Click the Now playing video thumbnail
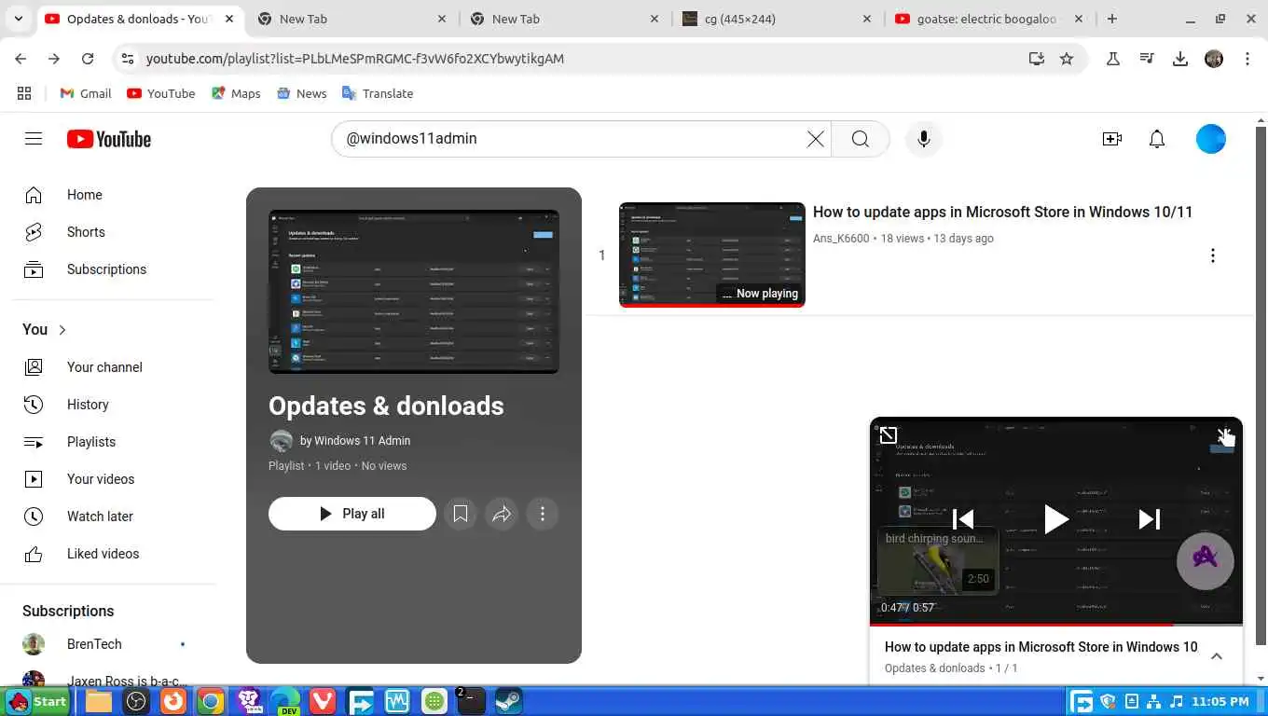 pyautogui.click(x=712, y=255)
